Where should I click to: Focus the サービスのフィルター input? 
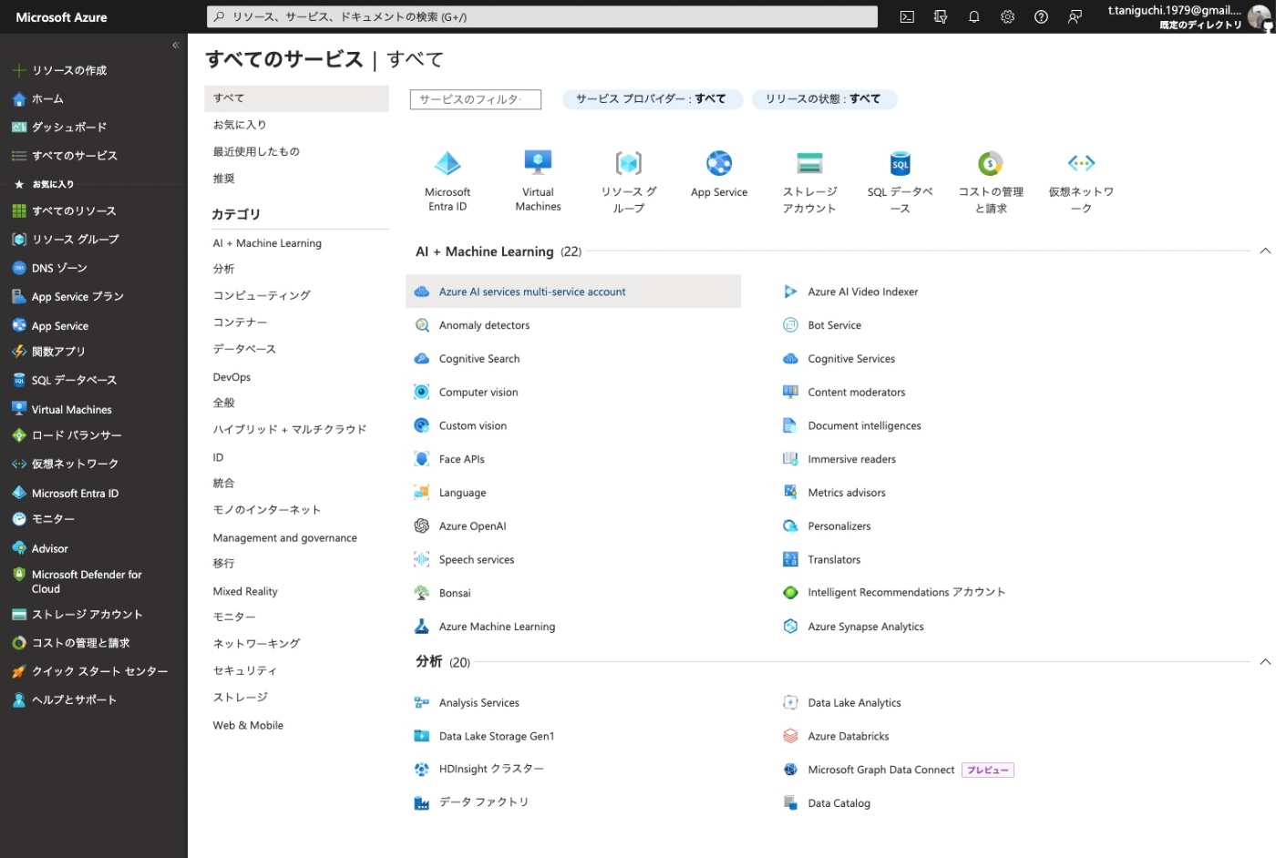tap(476, 99)
